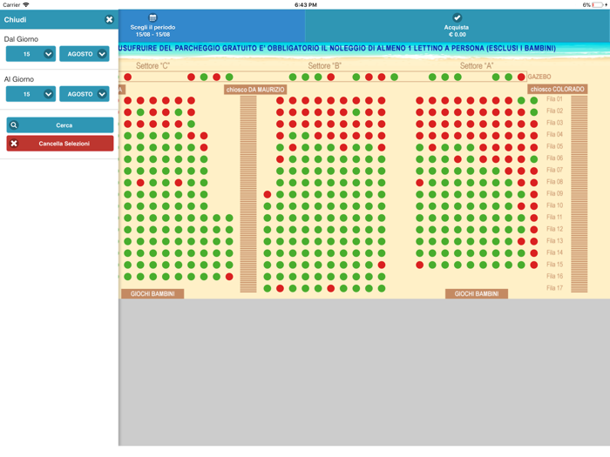Open the Dal Giorno AGOSTO month dropdown

[85, 54]
